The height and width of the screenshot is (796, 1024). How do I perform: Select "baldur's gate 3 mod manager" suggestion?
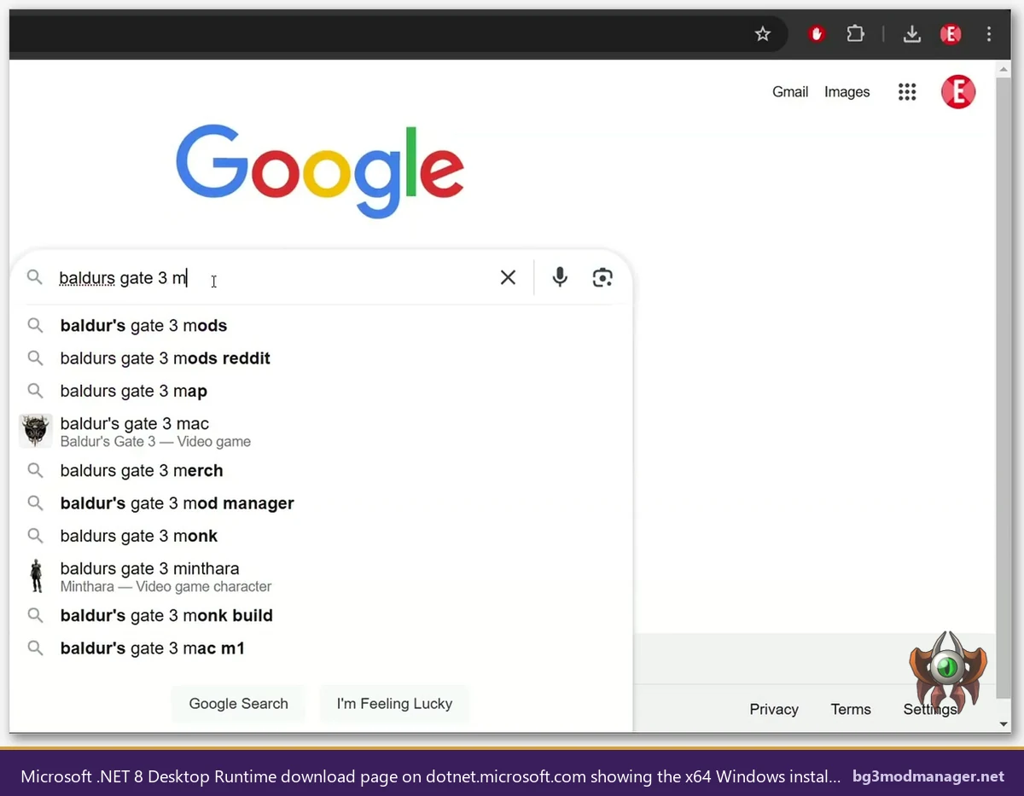click(x=321, y=503)
